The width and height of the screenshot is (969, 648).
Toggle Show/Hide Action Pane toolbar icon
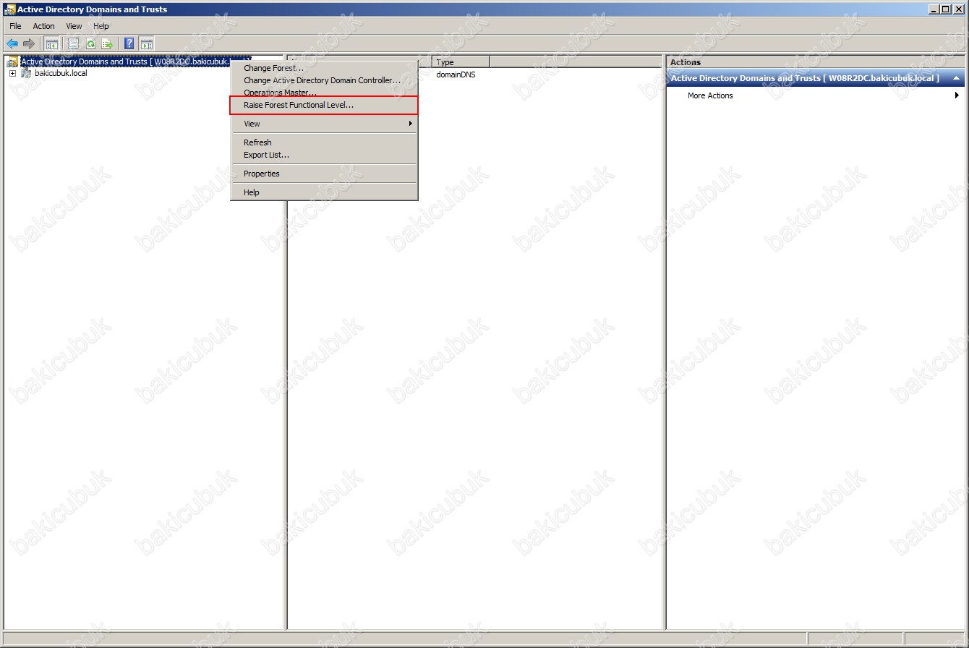[x=147, y=43]
